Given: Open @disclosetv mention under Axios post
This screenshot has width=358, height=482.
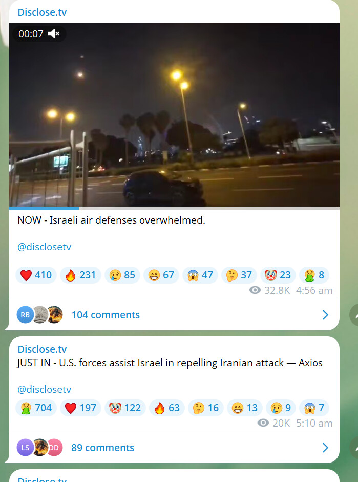Looking at the screenshot, I should (x=44, y=389).
